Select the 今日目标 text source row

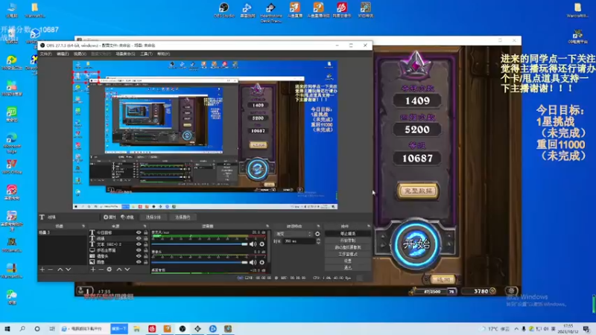pos(118,232)
